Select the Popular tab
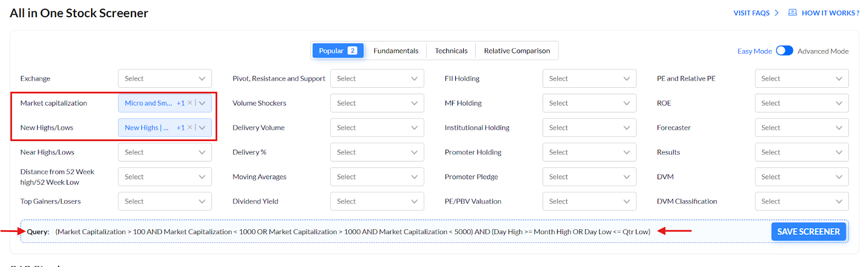 [x=338, y=51]
